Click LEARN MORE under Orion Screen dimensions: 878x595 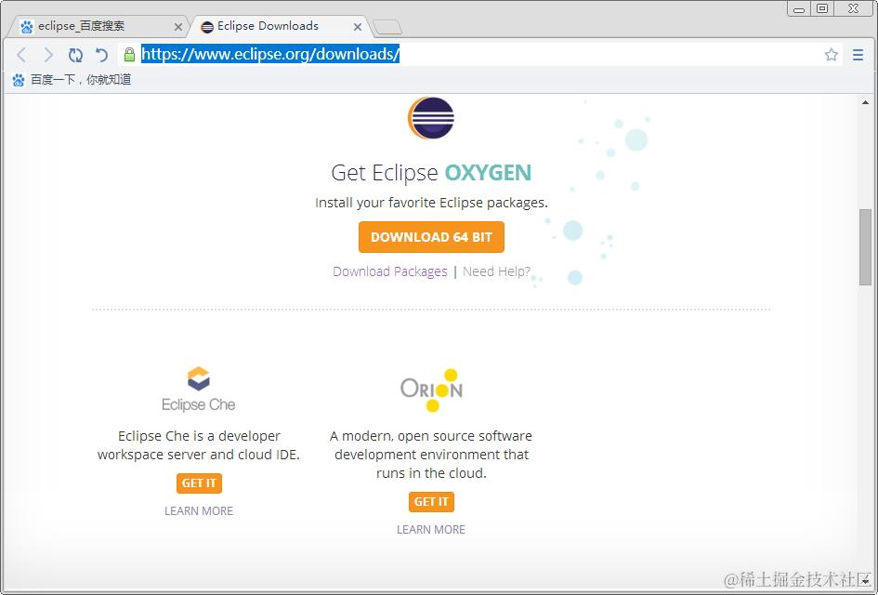431,529
